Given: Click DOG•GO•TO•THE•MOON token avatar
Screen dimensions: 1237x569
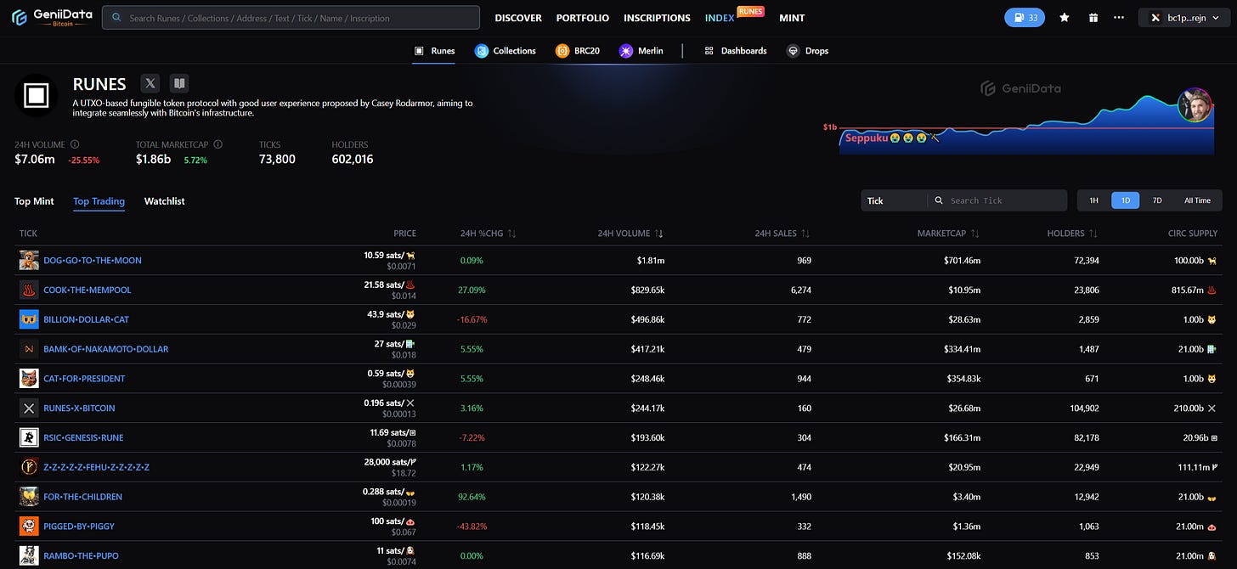Looking at the screenshot, I should [x=29, y=261].
